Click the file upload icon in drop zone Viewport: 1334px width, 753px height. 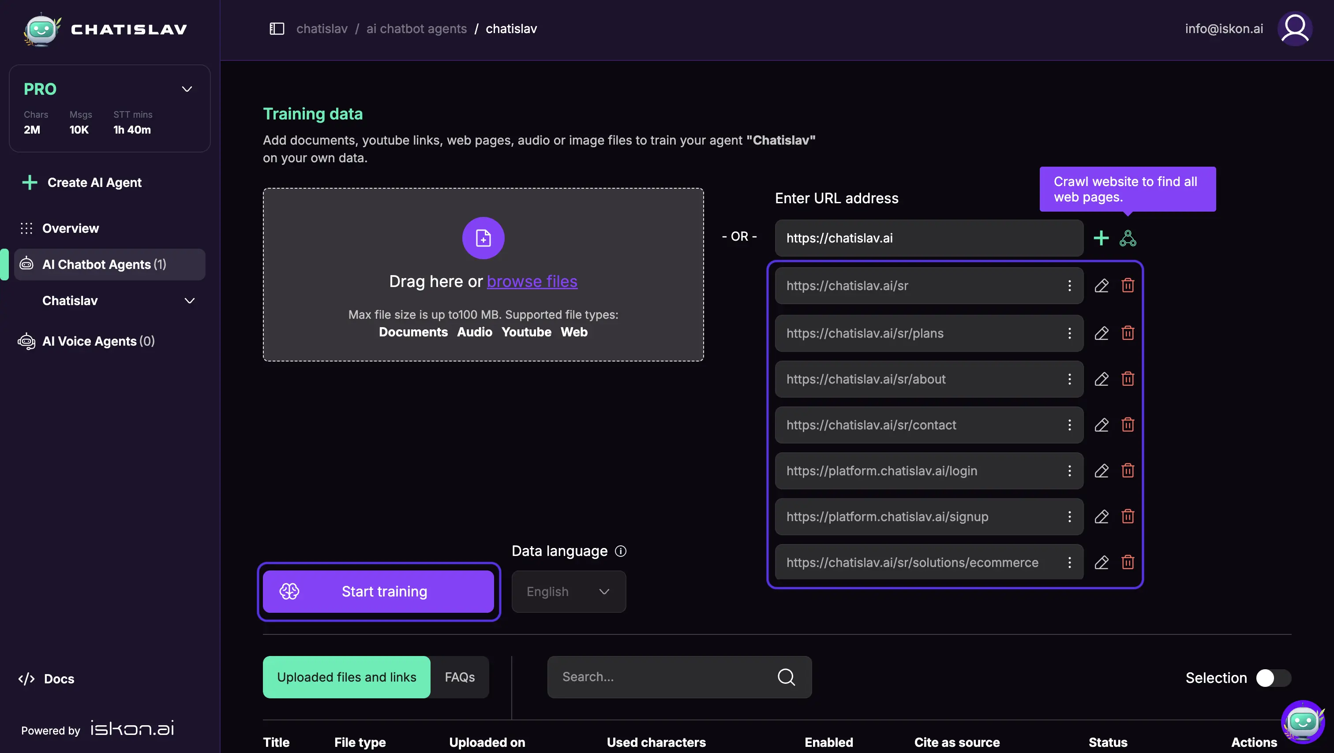tap(483, 238)
